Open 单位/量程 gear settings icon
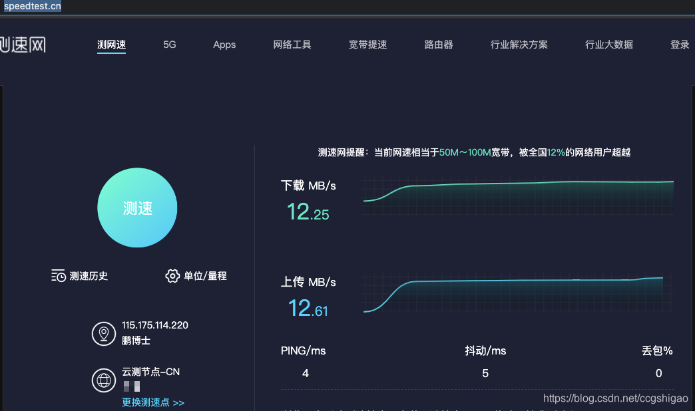 pyautogui.click(x=172, y=276)
